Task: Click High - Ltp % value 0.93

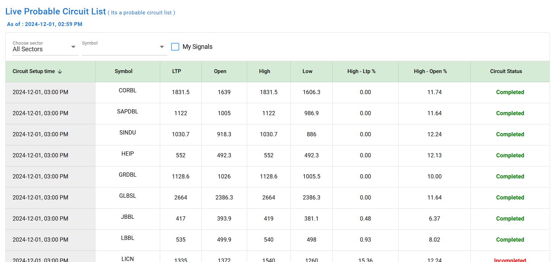Action: pos(365,240)
